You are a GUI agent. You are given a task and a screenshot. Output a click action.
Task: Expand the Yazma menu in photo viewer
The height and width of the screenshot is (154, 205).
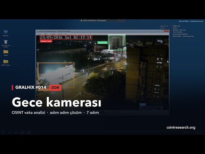(x=60, y=34)
